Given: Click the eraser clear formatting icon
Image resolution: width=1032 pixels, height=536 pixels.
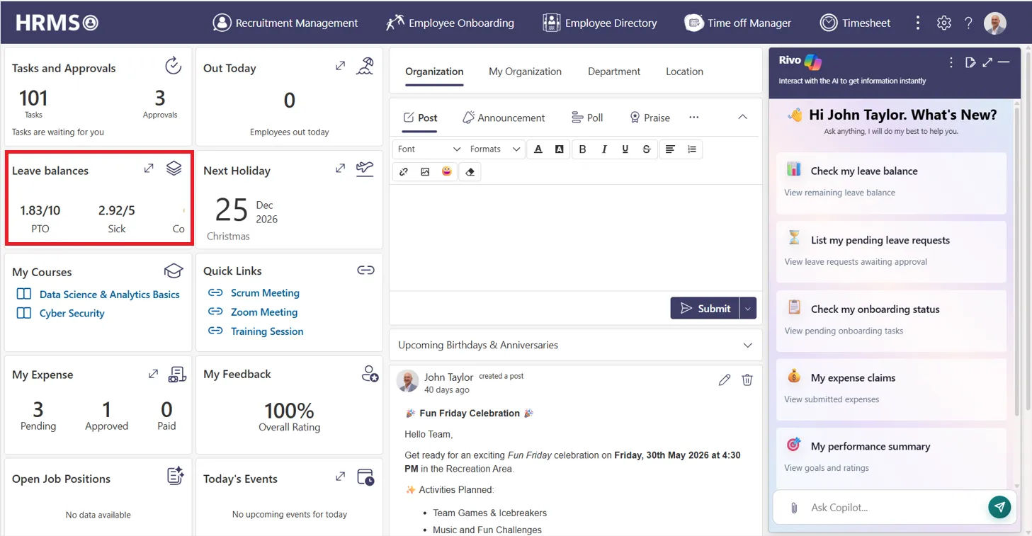Looking at the screenshot, I should 470,172.
